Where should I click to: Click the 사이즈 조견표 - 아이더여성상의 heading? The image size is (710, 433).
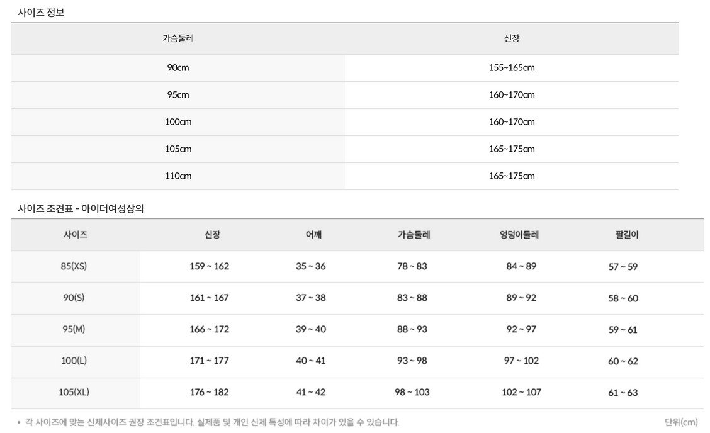point(81,208)
